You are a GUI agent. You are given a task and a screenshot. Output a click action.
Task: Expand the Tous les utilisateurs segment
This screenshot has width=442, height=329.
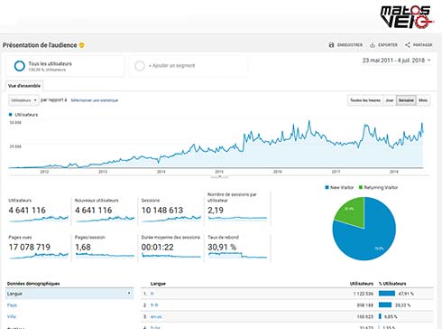click(65, 66)
